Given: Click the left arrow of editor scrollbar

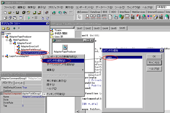Looking at the screenshot, I should point(77,112).
